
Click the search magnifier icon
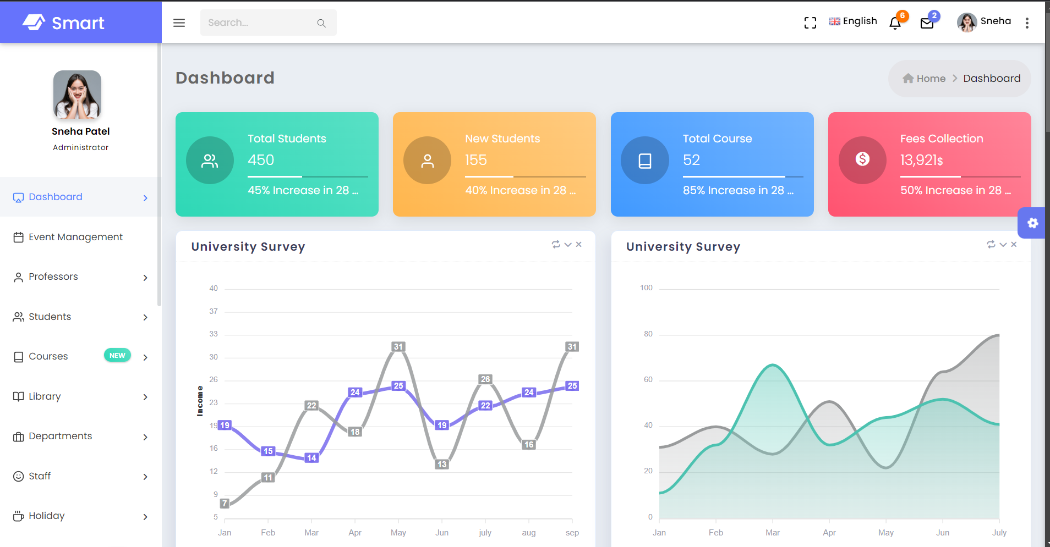(x=321, y=23)
